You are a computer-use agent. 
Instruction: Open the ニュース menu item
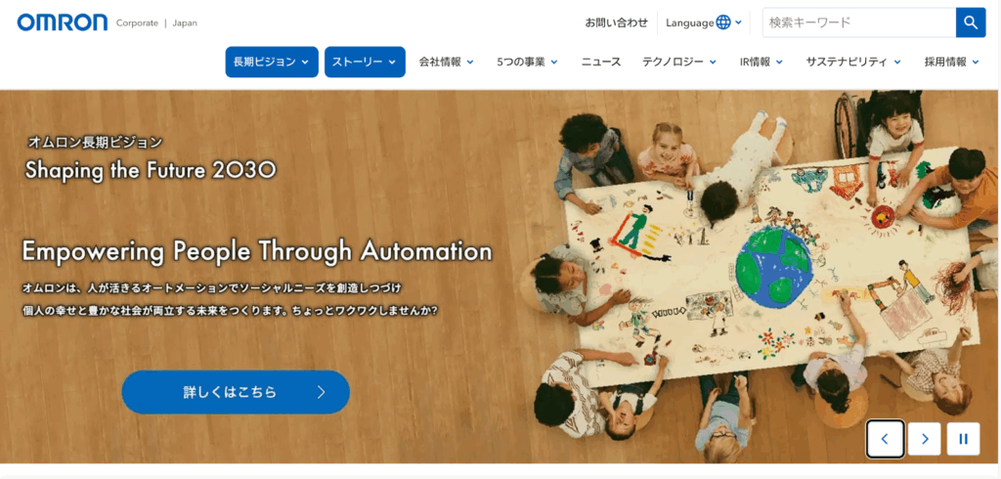click(601, 62)
